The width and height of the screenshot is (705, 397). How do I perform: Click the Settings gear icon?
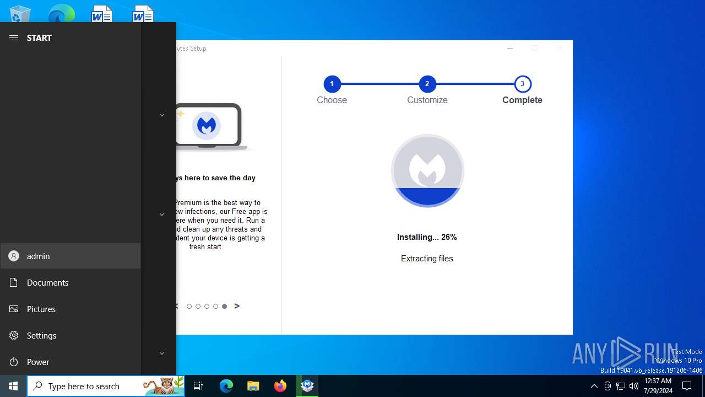pos(14,335)
